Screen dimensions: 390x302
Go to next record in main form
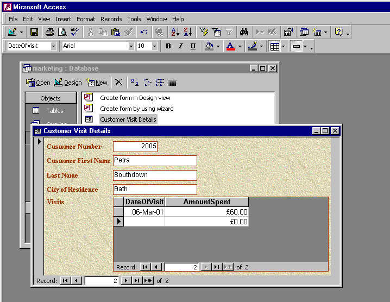126,281
